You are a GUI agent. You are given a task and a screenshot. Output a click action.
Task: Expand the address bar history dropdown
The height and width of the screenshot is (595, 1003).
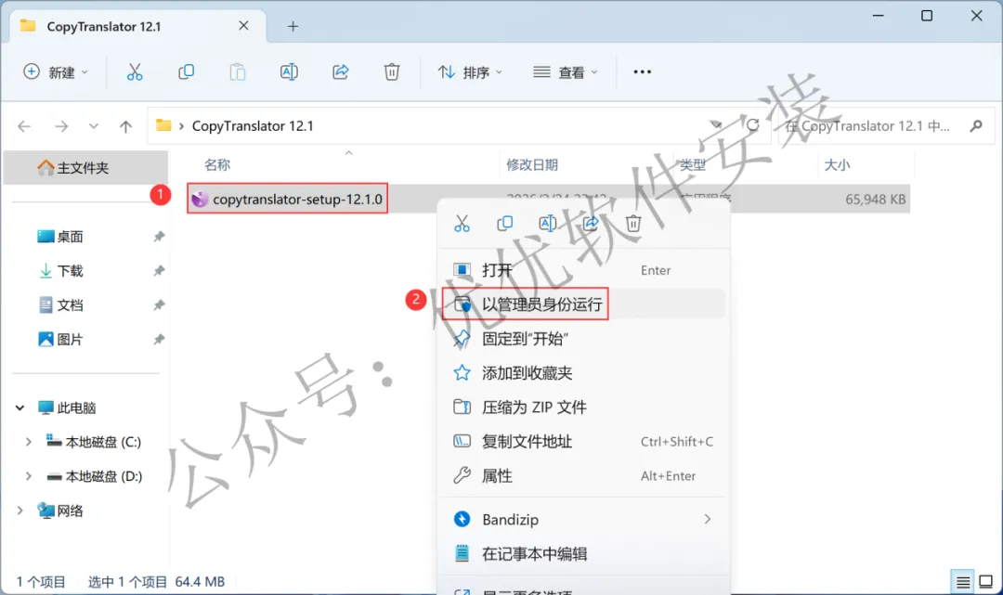(x=716, y=124)
